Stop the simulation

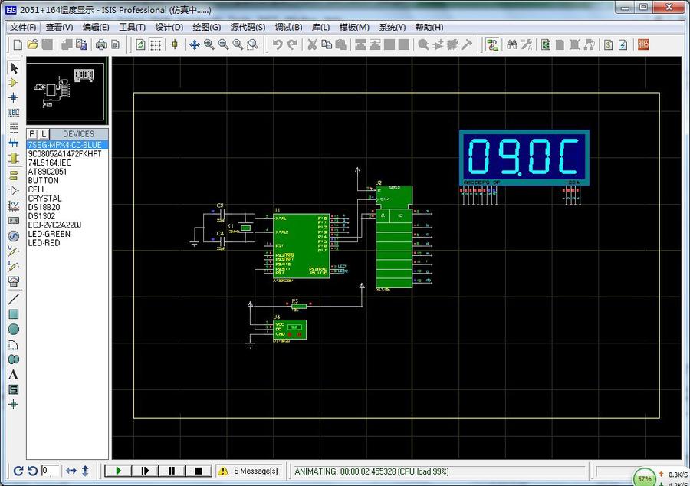tap(197, 471)
